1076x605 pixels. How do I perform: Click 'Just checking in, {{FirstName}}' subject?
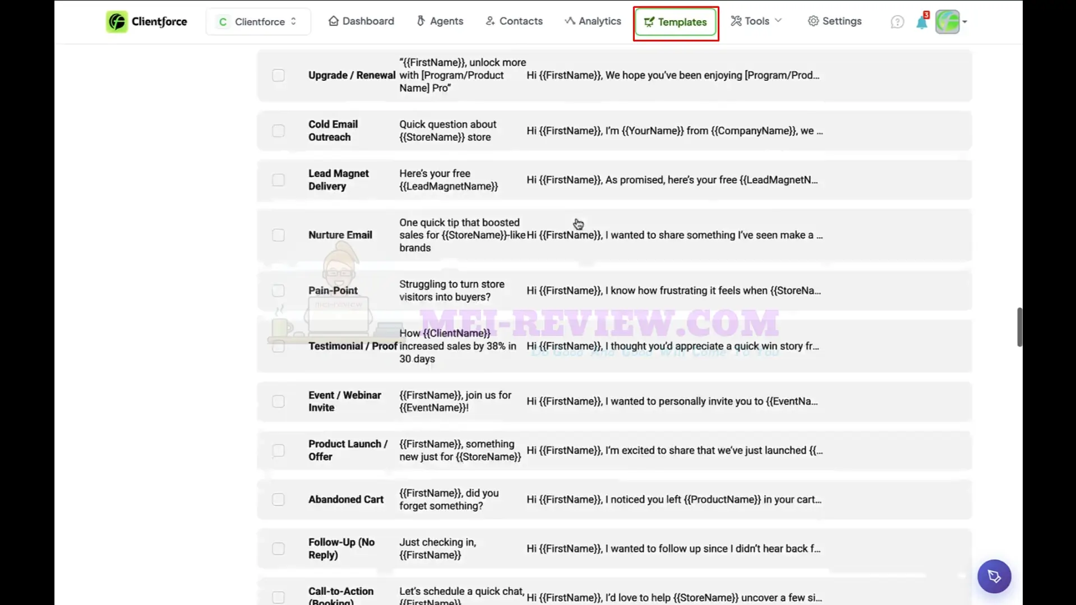click(x=438, y=548)
